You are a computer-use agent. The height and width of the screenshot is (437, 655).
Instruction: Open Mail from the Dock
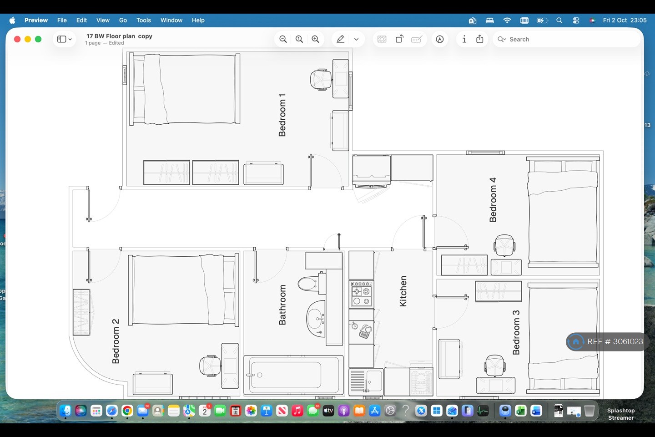[x=143, y=411]
